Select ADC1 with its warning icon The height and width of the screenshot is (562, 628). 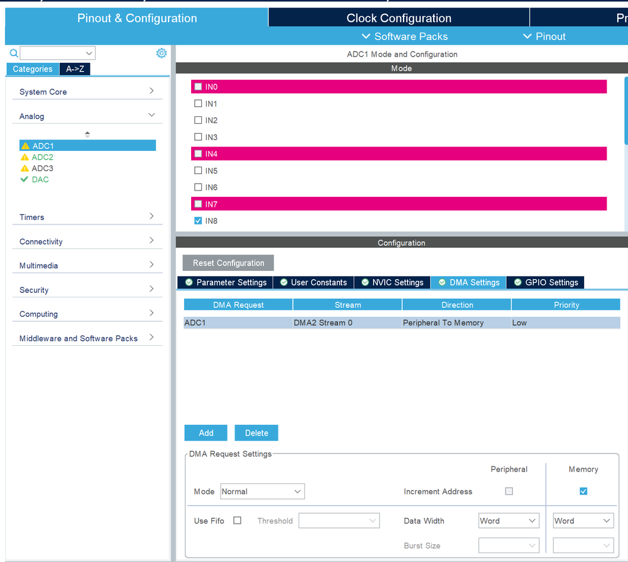[x=87, y=146]
